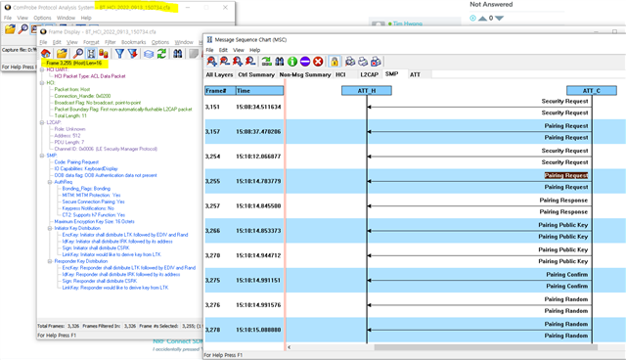Click the Frame# column header in MSC
This screenshot has height=360, width=626.
point(220,91)
